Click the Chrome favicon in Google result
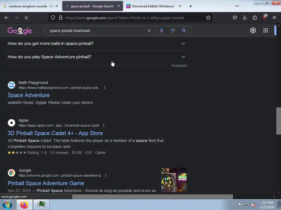Viewport: 281px width, 210px height. click(12, 173)
